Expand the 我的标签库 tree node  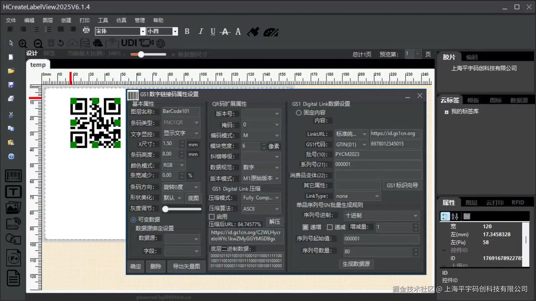pyautogui.click(x=446, y=112)
